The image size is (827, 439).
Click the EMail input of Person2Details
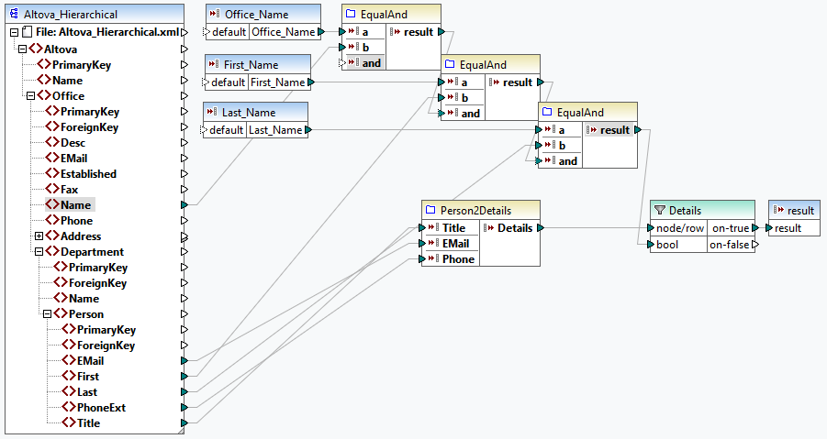pyautogui.click(x=455, y=244)
